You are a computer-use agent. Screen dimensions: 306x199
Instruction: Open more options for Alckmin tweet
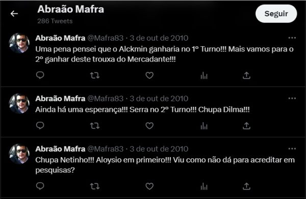(292, 38)
